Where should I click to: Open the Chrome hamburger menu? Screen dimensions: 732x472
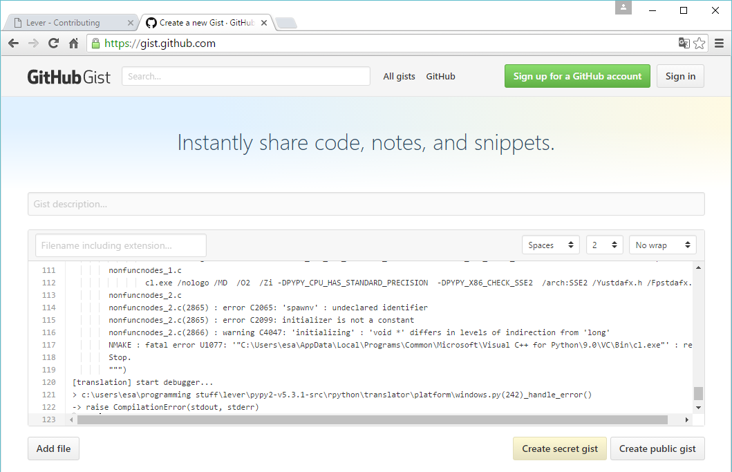pyautogui.click(x=719, y=44)
